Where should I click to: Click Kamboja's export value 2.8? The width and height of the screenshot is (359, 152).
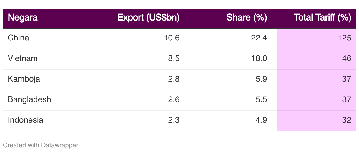click(x=174, y=79)
